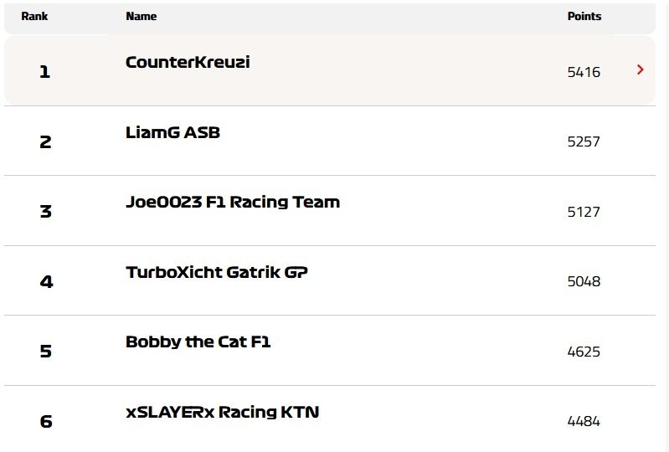Image resolution: width=669 pixels, height=452 pixels.
Task: Open Joe0023 F1 Racing Team entry
Action: (x=232, y=202)
